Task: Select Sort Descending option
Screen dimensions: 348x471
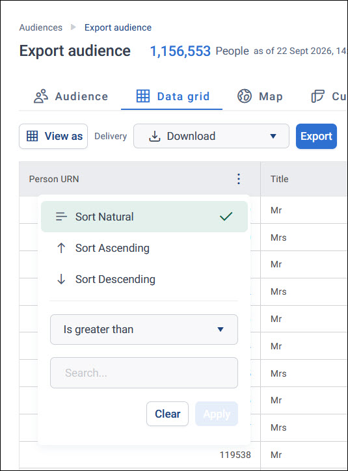Action: (x=144, y=279)
